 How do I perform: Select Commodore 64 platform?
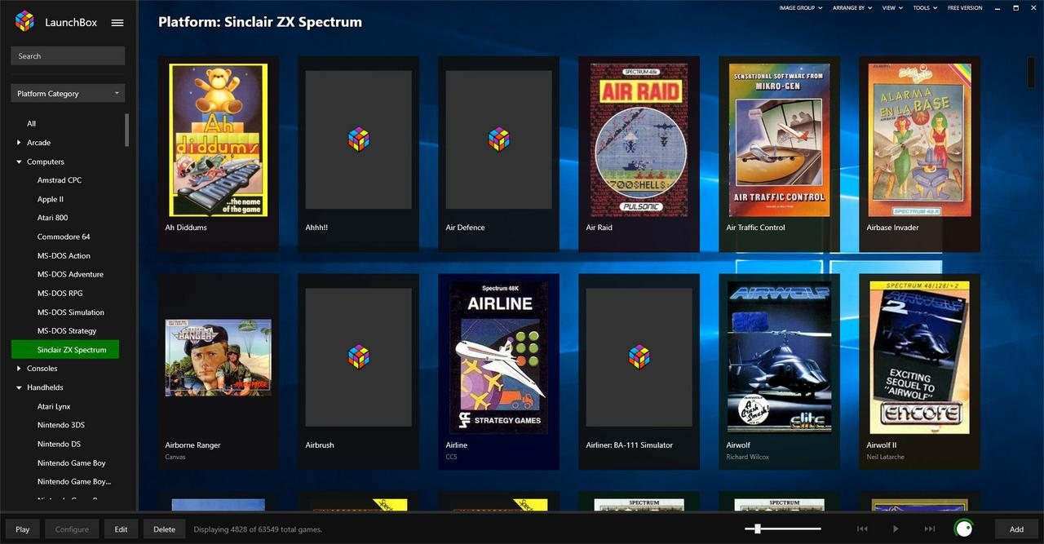click(x=64, y=237)
